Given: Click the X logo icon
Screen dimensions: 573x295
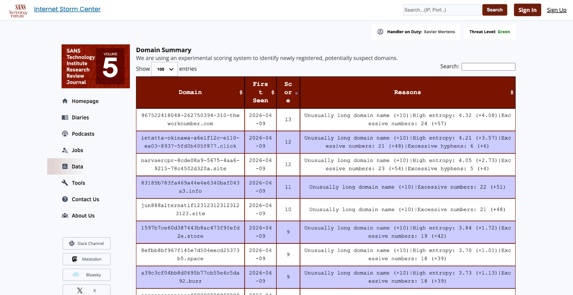Looking at the screenshot, I should click(x=80, y=290).
